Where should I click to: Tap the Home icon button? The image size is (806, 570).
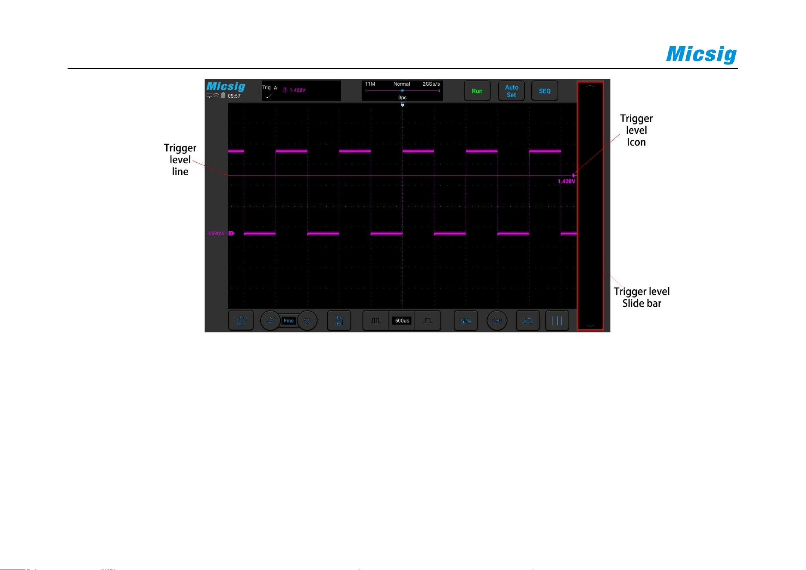pos(241,321)
